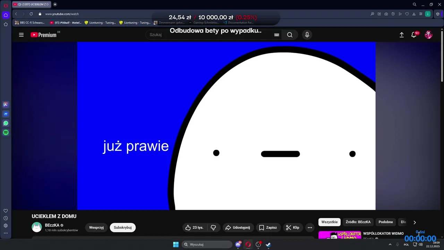Viewport: 444px width, 250px height.
Task: Open the on-screen keyboard in search box
Action: click(x=276, y=35)
